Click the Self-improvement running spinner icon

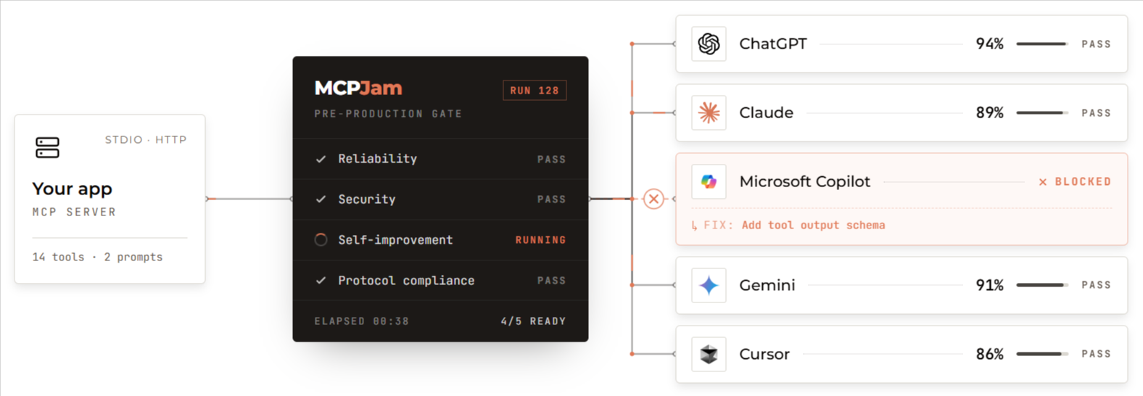tap(321, 239)
